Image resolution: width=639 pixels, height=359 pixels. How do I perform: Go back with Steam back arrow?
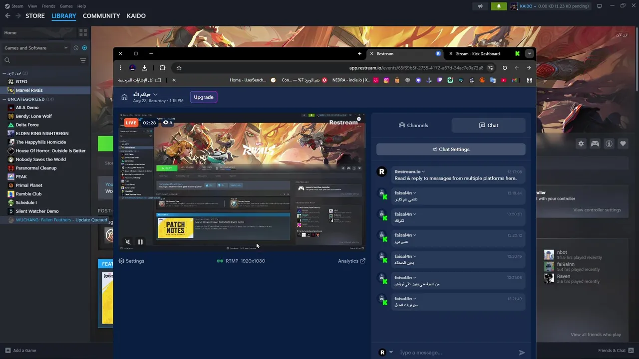[x=7, y=16]
